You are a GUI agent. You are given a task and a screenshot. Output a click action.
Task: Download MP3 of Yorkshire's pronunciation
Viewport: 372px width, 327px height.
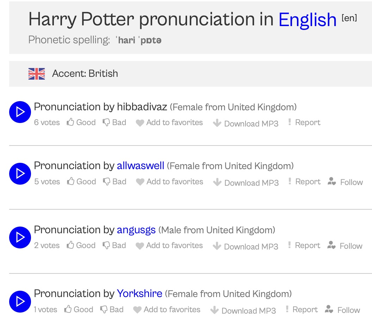[243, 310]
